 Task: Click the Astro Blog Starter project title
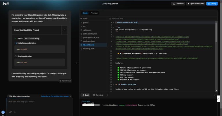click(x=110, y=4)
